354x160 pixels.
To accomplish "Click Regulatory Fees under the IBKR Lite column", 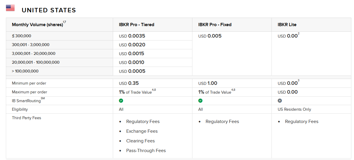I will pos(302,122).
